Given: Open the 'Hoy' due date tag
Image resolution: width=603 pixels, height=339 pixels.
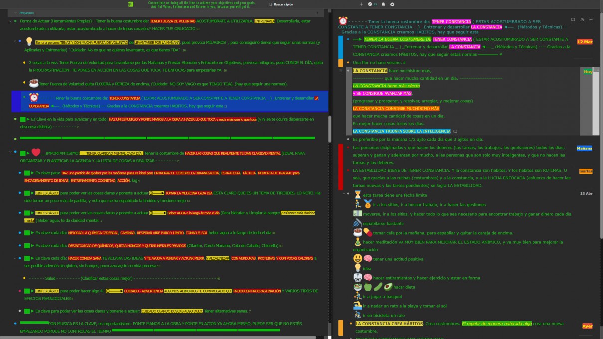Looking at the screenshot, I should pyautogui.click(x=588, y=72).
